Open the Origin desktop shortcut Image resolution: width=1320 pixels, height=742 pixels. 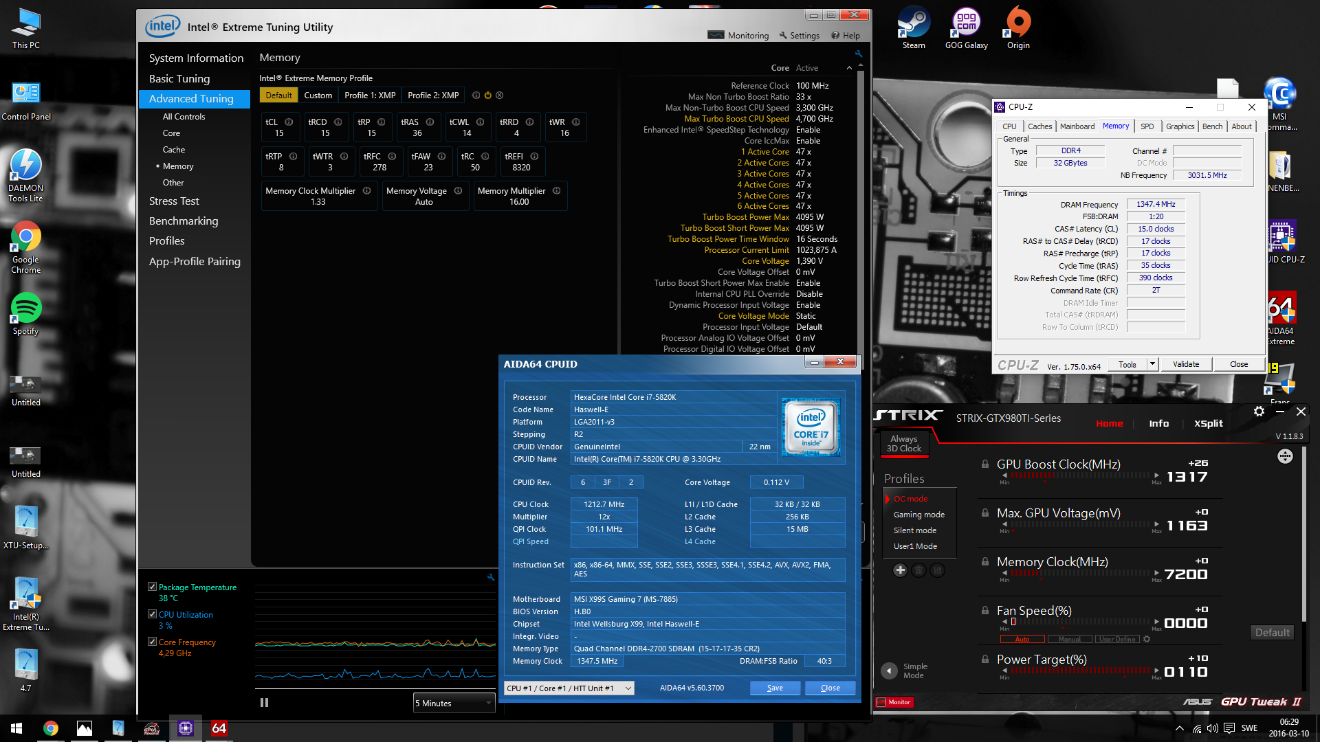pyautogui.click(x=1018, y=27)
